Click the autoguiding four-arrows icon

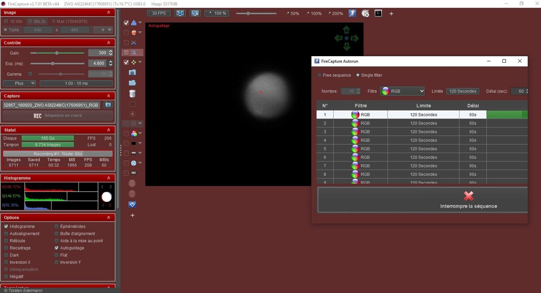(x=134, y=62)
